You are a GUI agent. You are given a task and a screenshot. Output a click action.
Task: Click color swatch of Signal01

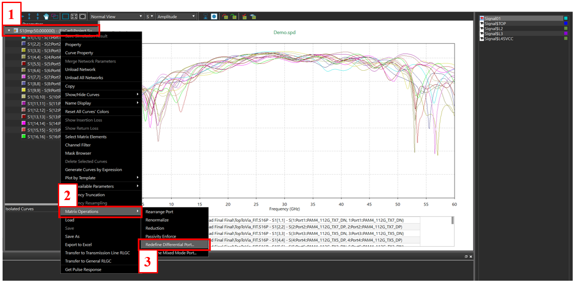[566, 18]
